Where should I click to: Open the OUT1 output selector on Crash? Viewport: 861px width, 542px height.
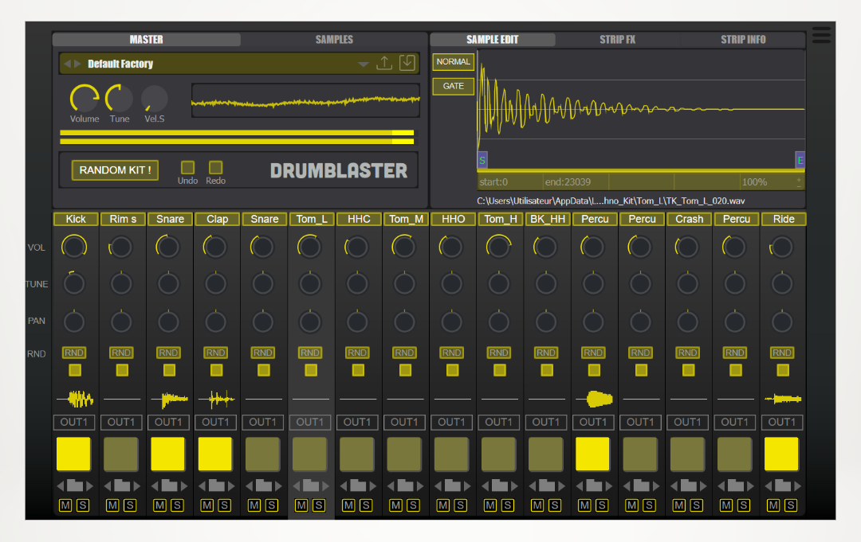click(687, 422)
